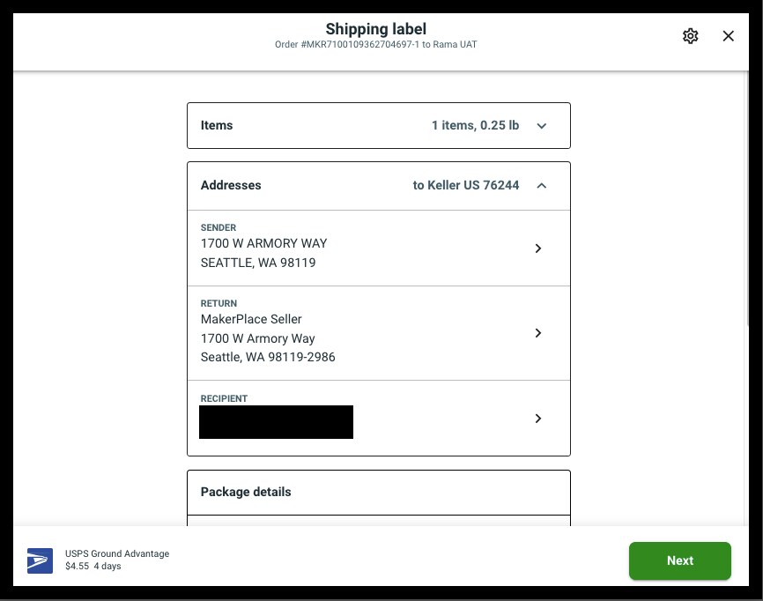The height and width of the screenshot is (601, 763).
Task: Click the '$4.55 4 days' rate details
Action: [93, 567]
